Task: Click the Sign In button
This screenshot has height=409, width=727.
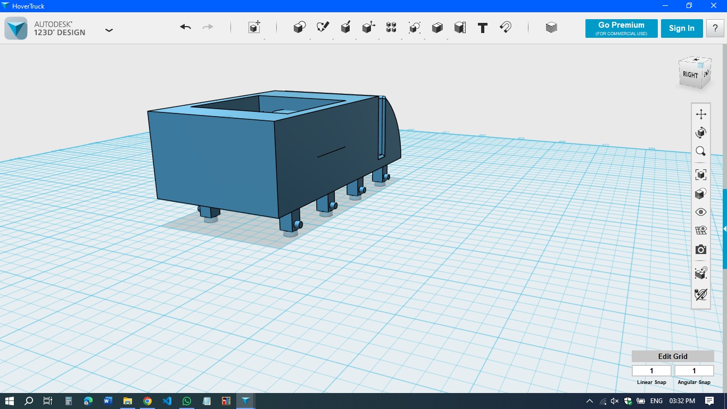Action: (682, 29)
